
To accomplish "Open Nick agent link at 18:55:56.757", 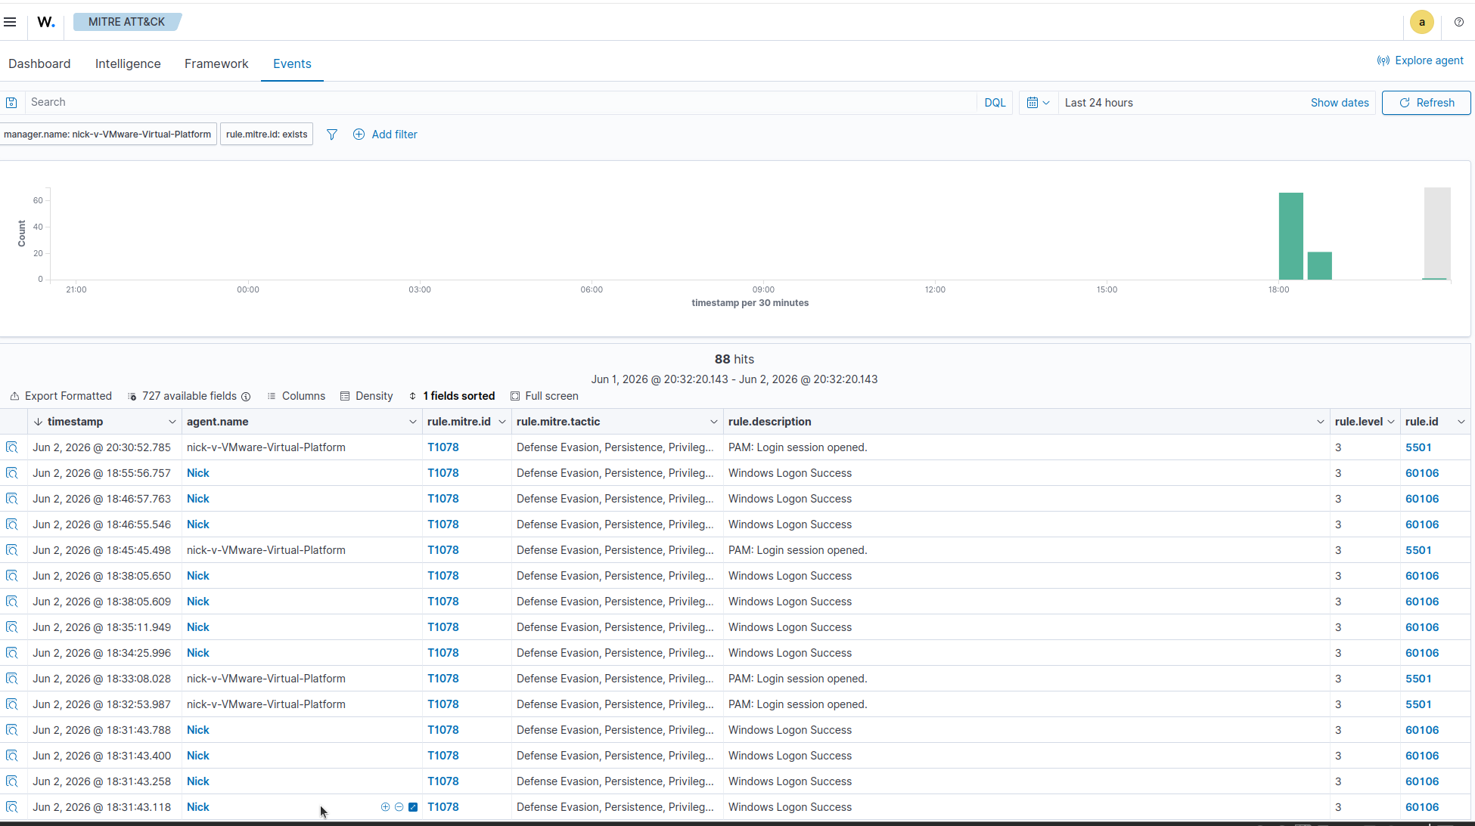I will coord(198,473).
